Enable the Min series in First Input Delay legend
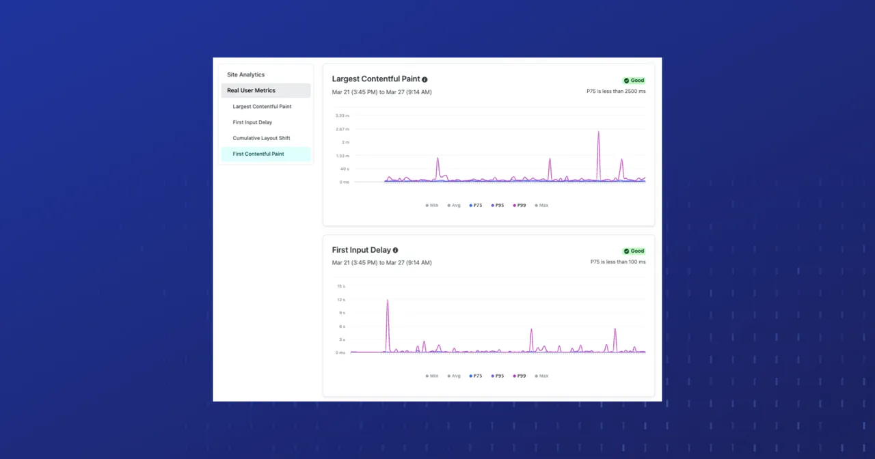 432,376
